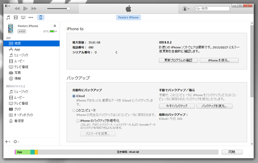The image size is (258, 163).
Task: Click the yellow segment of storage bar
Action: (x=36, y=152)
